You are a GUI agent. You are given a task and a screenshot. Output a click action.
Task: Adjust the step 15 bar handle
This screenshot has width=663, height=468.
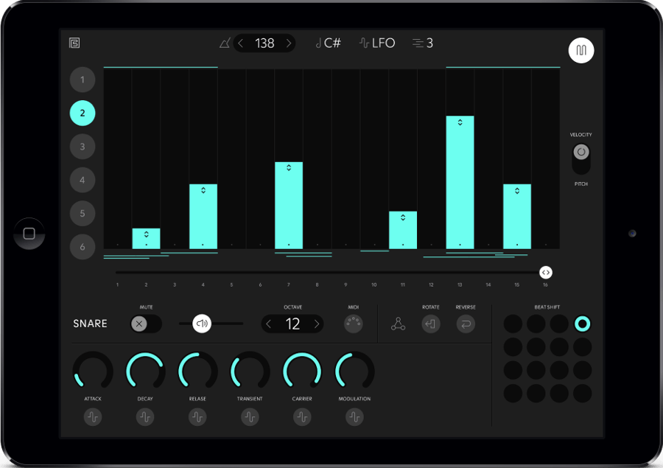tap(517, 190)
